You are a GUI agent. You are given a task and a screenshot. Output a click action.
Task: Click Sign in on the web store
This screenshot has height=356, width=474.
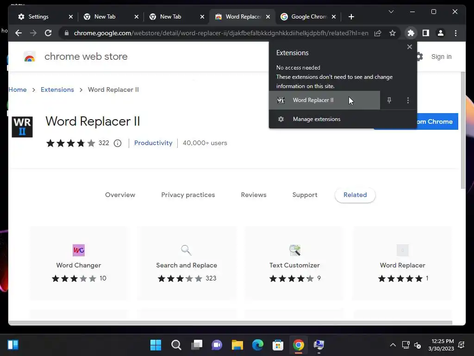(x=441, y=57)
